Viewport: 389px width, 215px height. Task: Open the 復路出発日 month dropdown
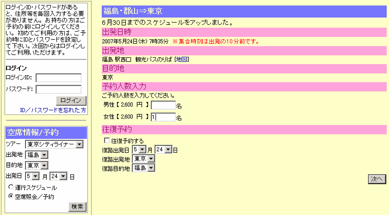point(139,149)
